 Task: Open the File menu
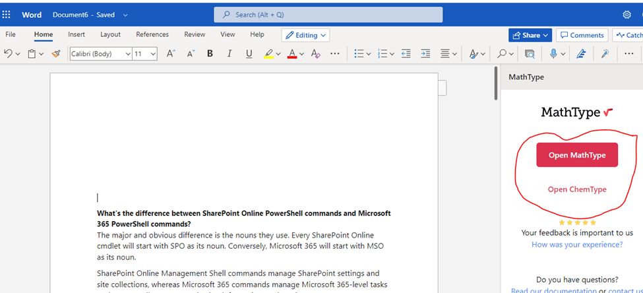click(11, 34)
